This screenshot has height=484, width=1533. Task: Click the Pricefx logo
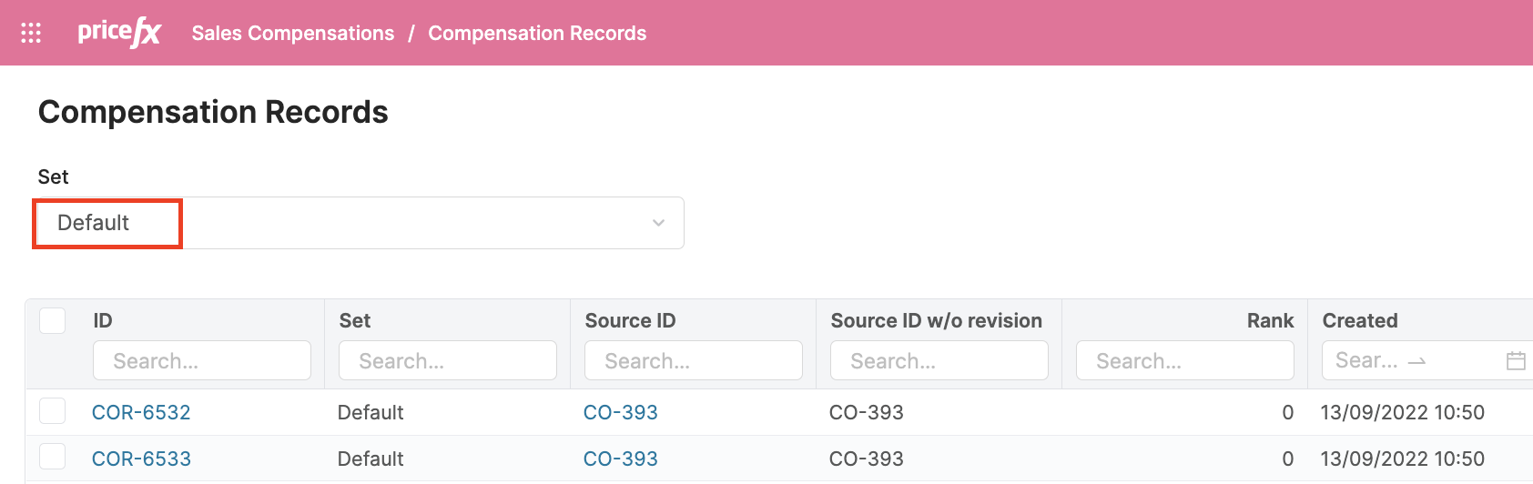click(x=118, y=33)
